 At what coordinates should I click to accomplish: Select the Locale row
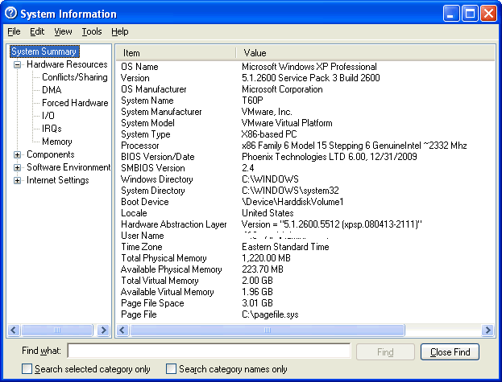[x=305, y=213]
